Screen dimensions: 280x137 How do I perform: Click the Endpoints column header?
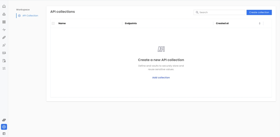point(131,24)
